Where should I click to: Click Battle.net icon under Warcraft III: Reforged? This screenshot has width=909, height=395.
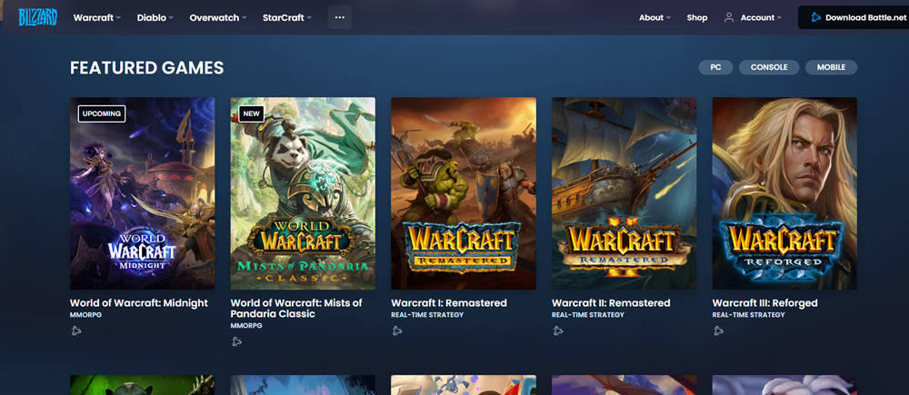718,331
